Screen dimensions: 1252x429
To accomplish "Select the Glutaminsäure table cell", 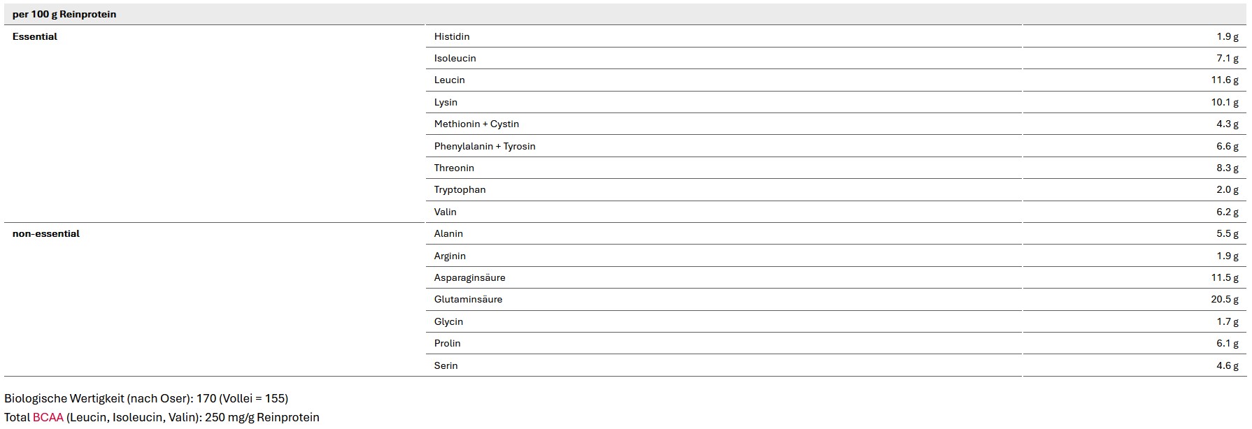I will [468, 299].
